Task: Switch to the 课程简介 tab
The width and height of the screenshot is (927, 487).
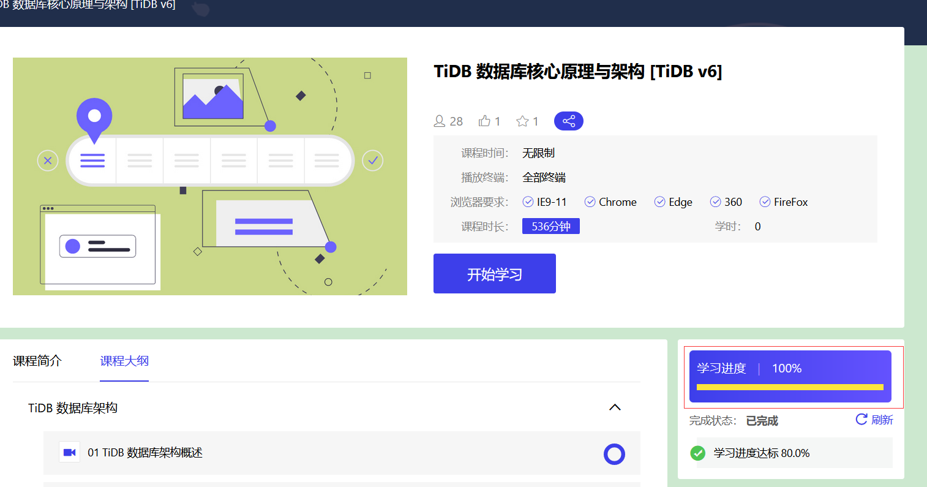Action: 37,361
